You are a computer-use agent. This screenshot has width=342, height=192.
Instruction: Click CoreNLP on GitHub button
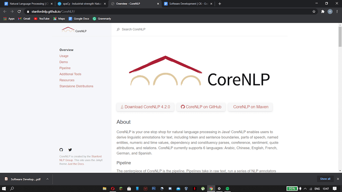(201, 107)
